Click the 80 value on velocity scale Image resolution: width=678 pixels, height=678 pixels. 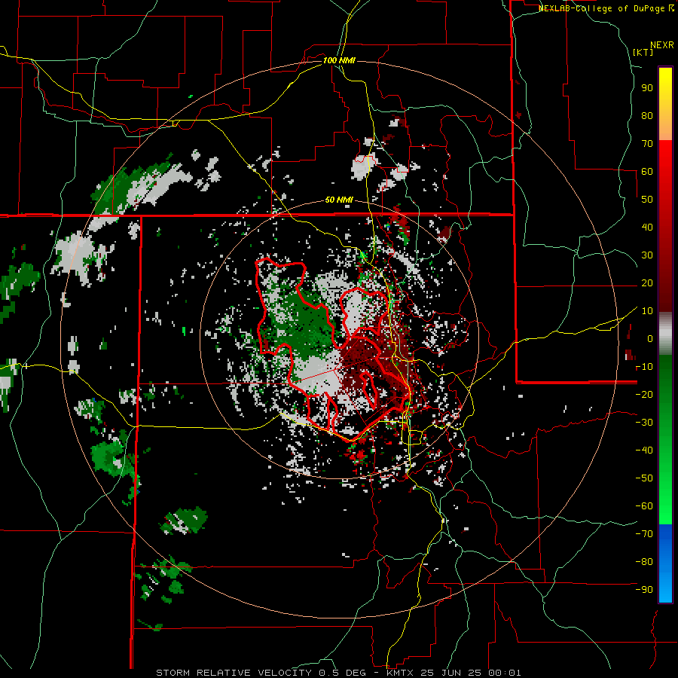coord(647,116)
